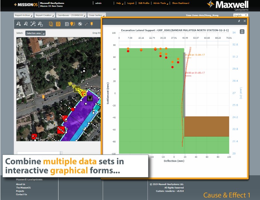Open the Report Archive dropdown
The width and height of the screenshot is (260, 200).
(23, 15)
